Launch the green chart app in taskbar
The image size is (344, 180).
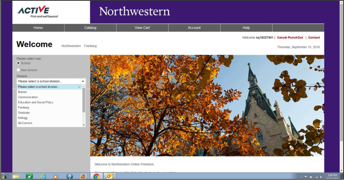29,176
